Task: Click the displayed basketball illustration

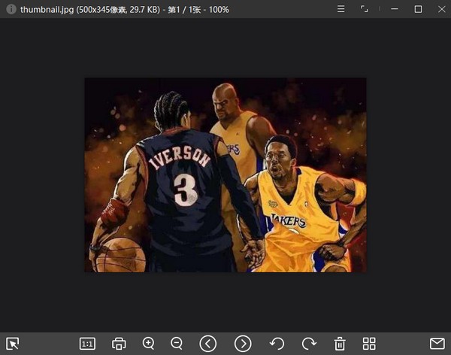Action: [x=225, y=174]
